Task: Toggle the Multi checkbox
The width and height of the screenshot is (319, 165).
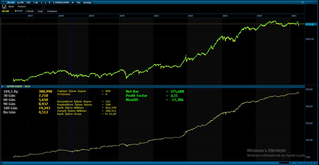Action: (x=30, y=11)
